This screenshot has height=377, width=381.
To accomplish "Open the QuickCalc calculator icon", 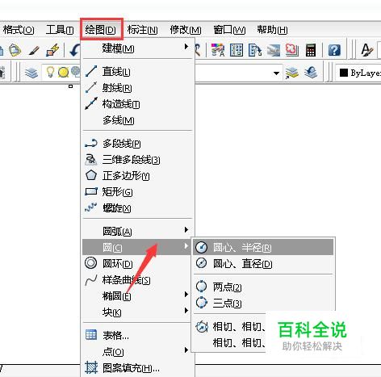I will pyautogui.click(x=311, y=50).
